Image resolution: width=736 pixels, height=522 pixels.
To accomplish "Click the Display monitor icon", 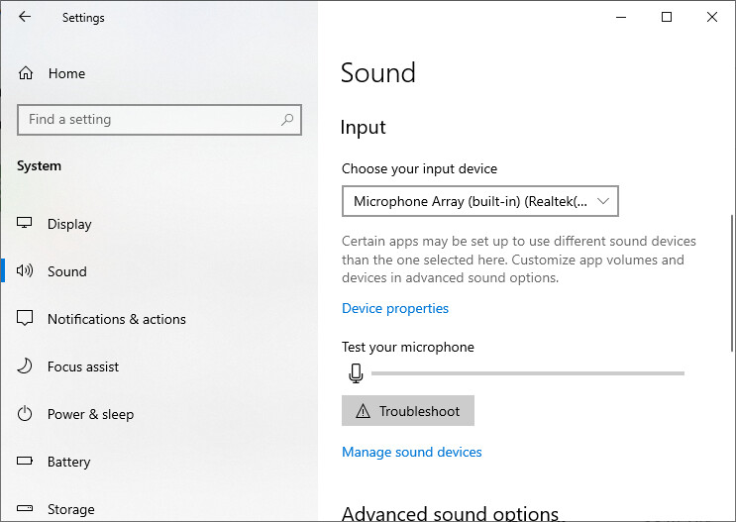I will click(25, 223).
